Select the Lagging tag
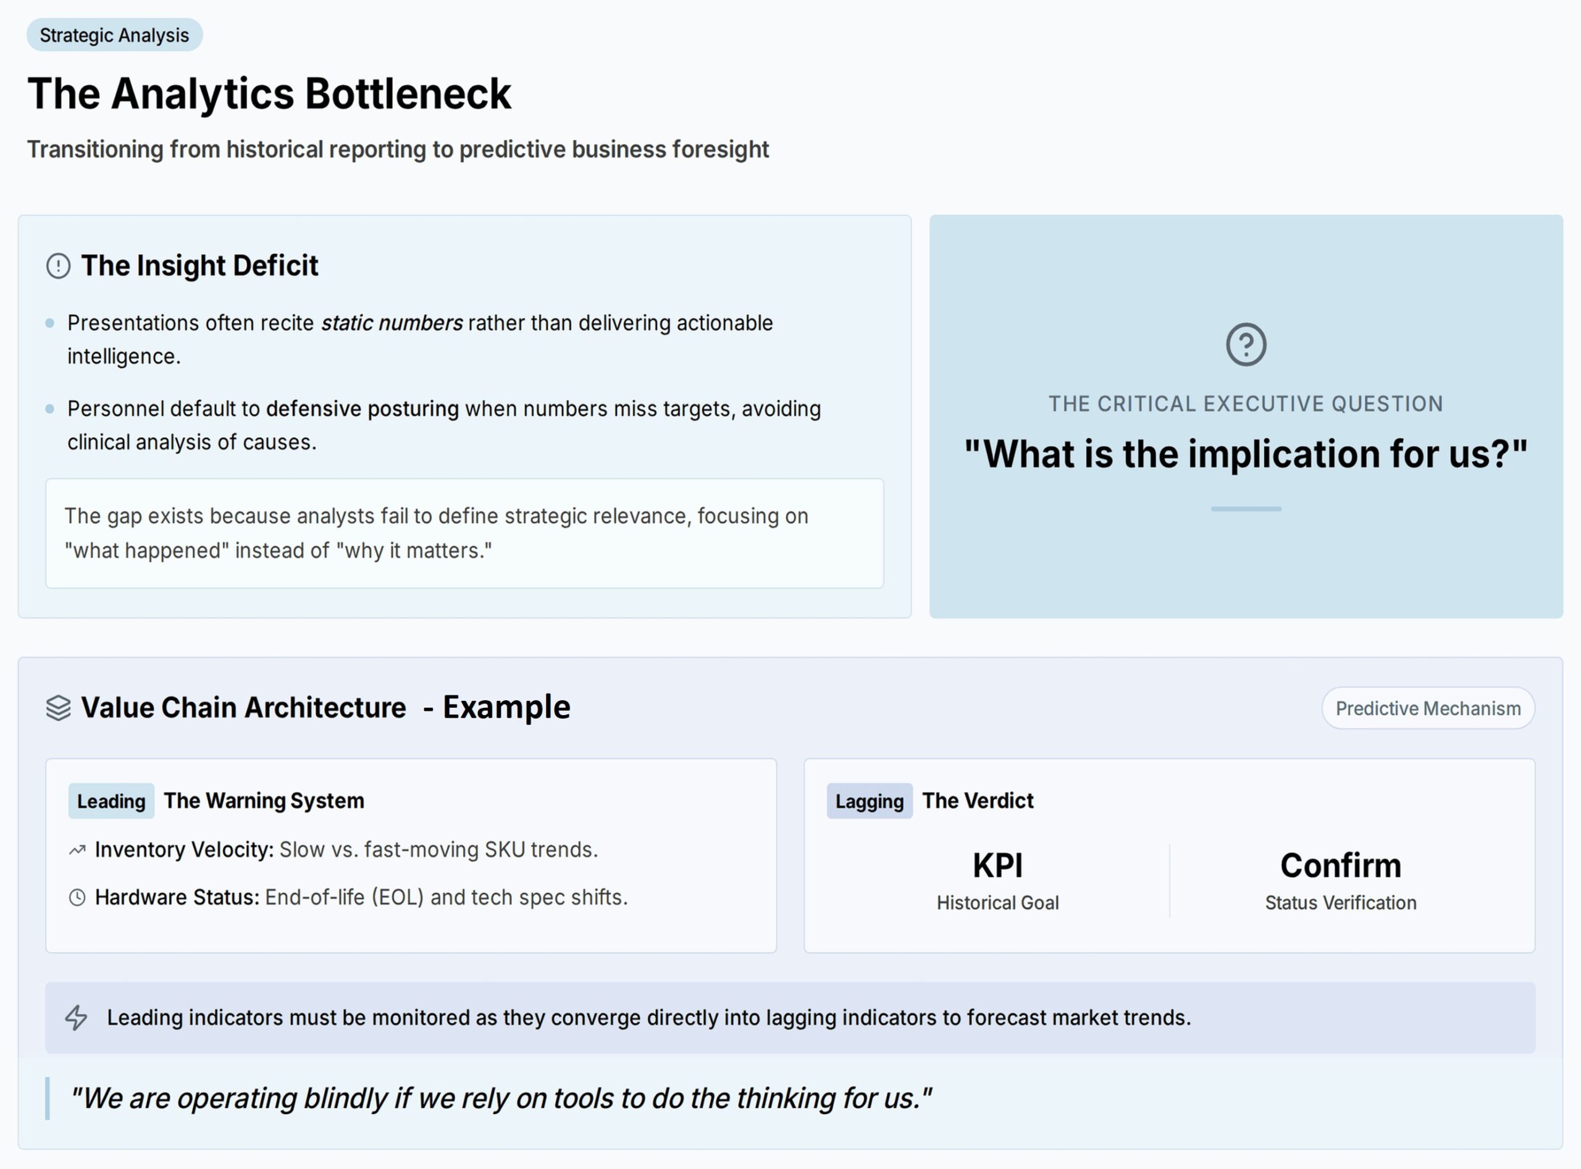This screenshot has height=1169, width=1581. pos(869,801)
